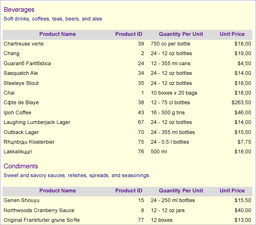Select the 'Sweet and savory sauces' description text
Viewport: 256px width, 225px height.
pos(76,175)
